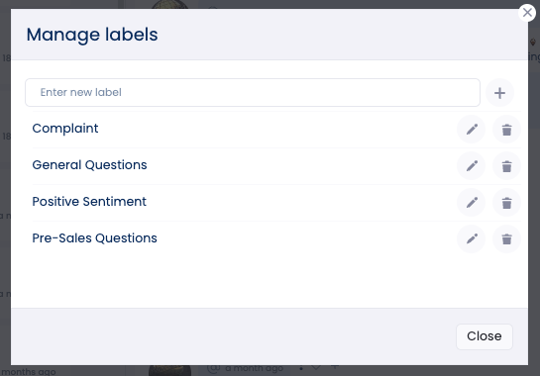The height and width of the screenshot is (376, 540).
Task: Select the Complaint label name
Action: click(65, 129)
